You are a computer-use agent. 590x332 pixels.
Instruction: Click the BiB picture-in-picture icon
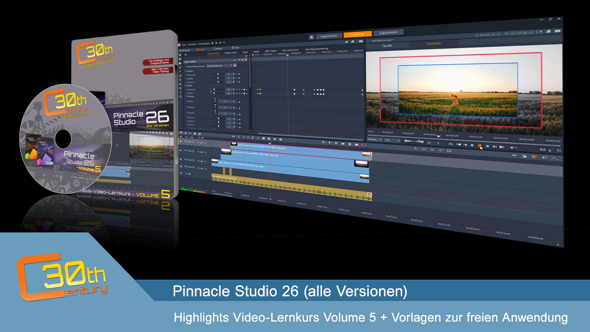pos(543,149)
